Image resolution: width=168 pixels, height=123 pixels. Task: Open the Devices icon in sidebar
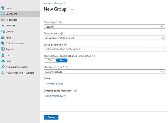3,32
